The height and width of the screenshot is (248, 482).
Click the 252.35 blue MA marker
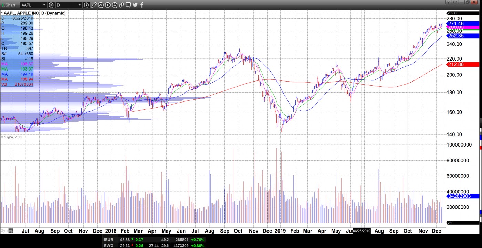pos(463,36)
